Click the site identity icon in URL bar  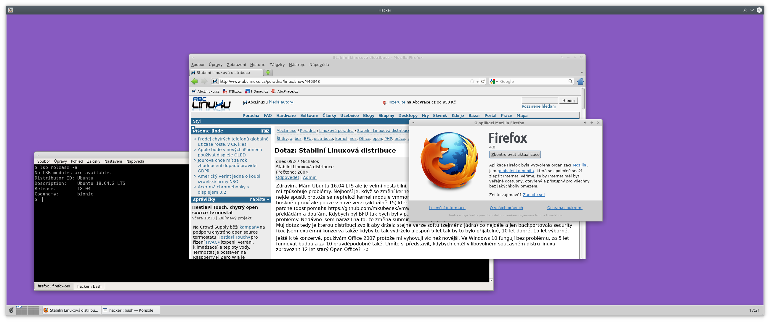click(x=215, y=81)
